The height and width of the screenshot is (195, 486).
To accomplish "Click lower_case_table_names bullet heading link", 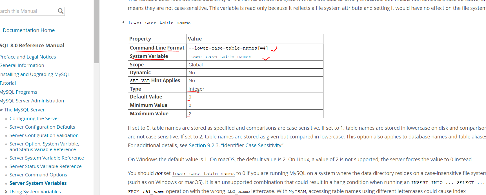I will [159, 23].
